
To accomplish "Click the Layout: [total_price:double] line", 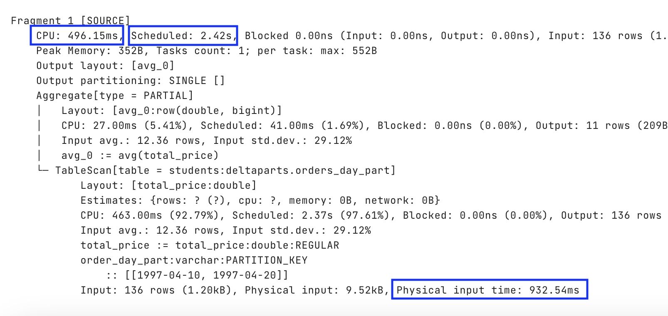I will pos(168,185).
